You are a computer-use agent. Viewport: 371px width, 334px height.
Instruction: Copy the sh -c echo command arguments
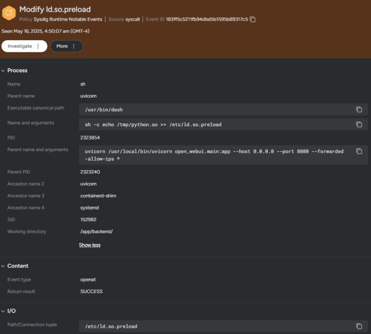pyautogui.click(x=359, y=125)
